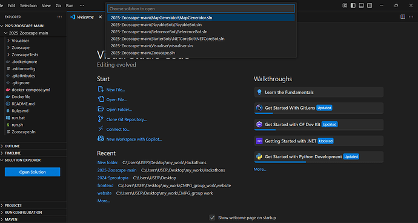The width and height of the screenshot is (418, 223).
Task: Click the GitLens walkthrough icon
Action: coord(259,108)
